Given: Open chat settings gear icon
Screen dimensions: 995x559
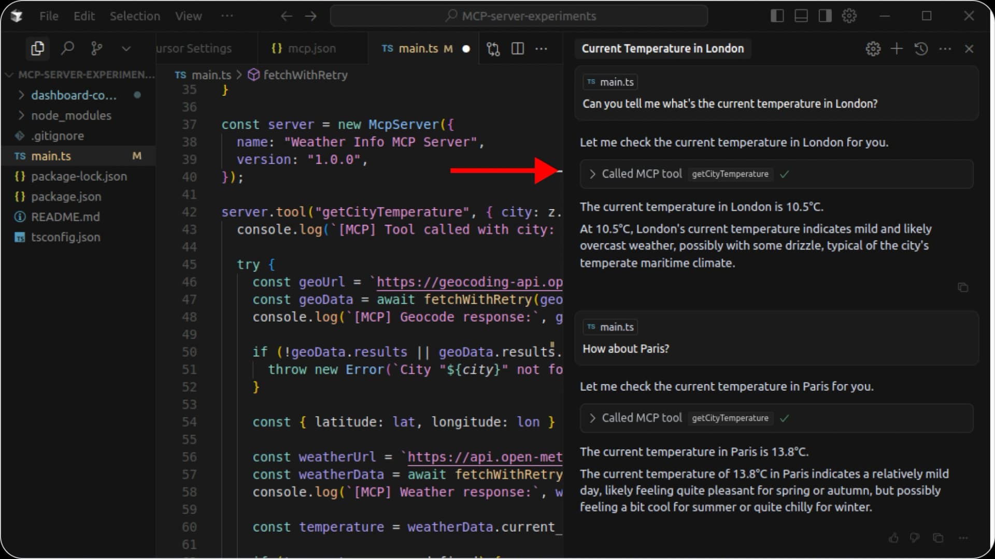Looking at the screenshot, I should [x=873, y=49].
